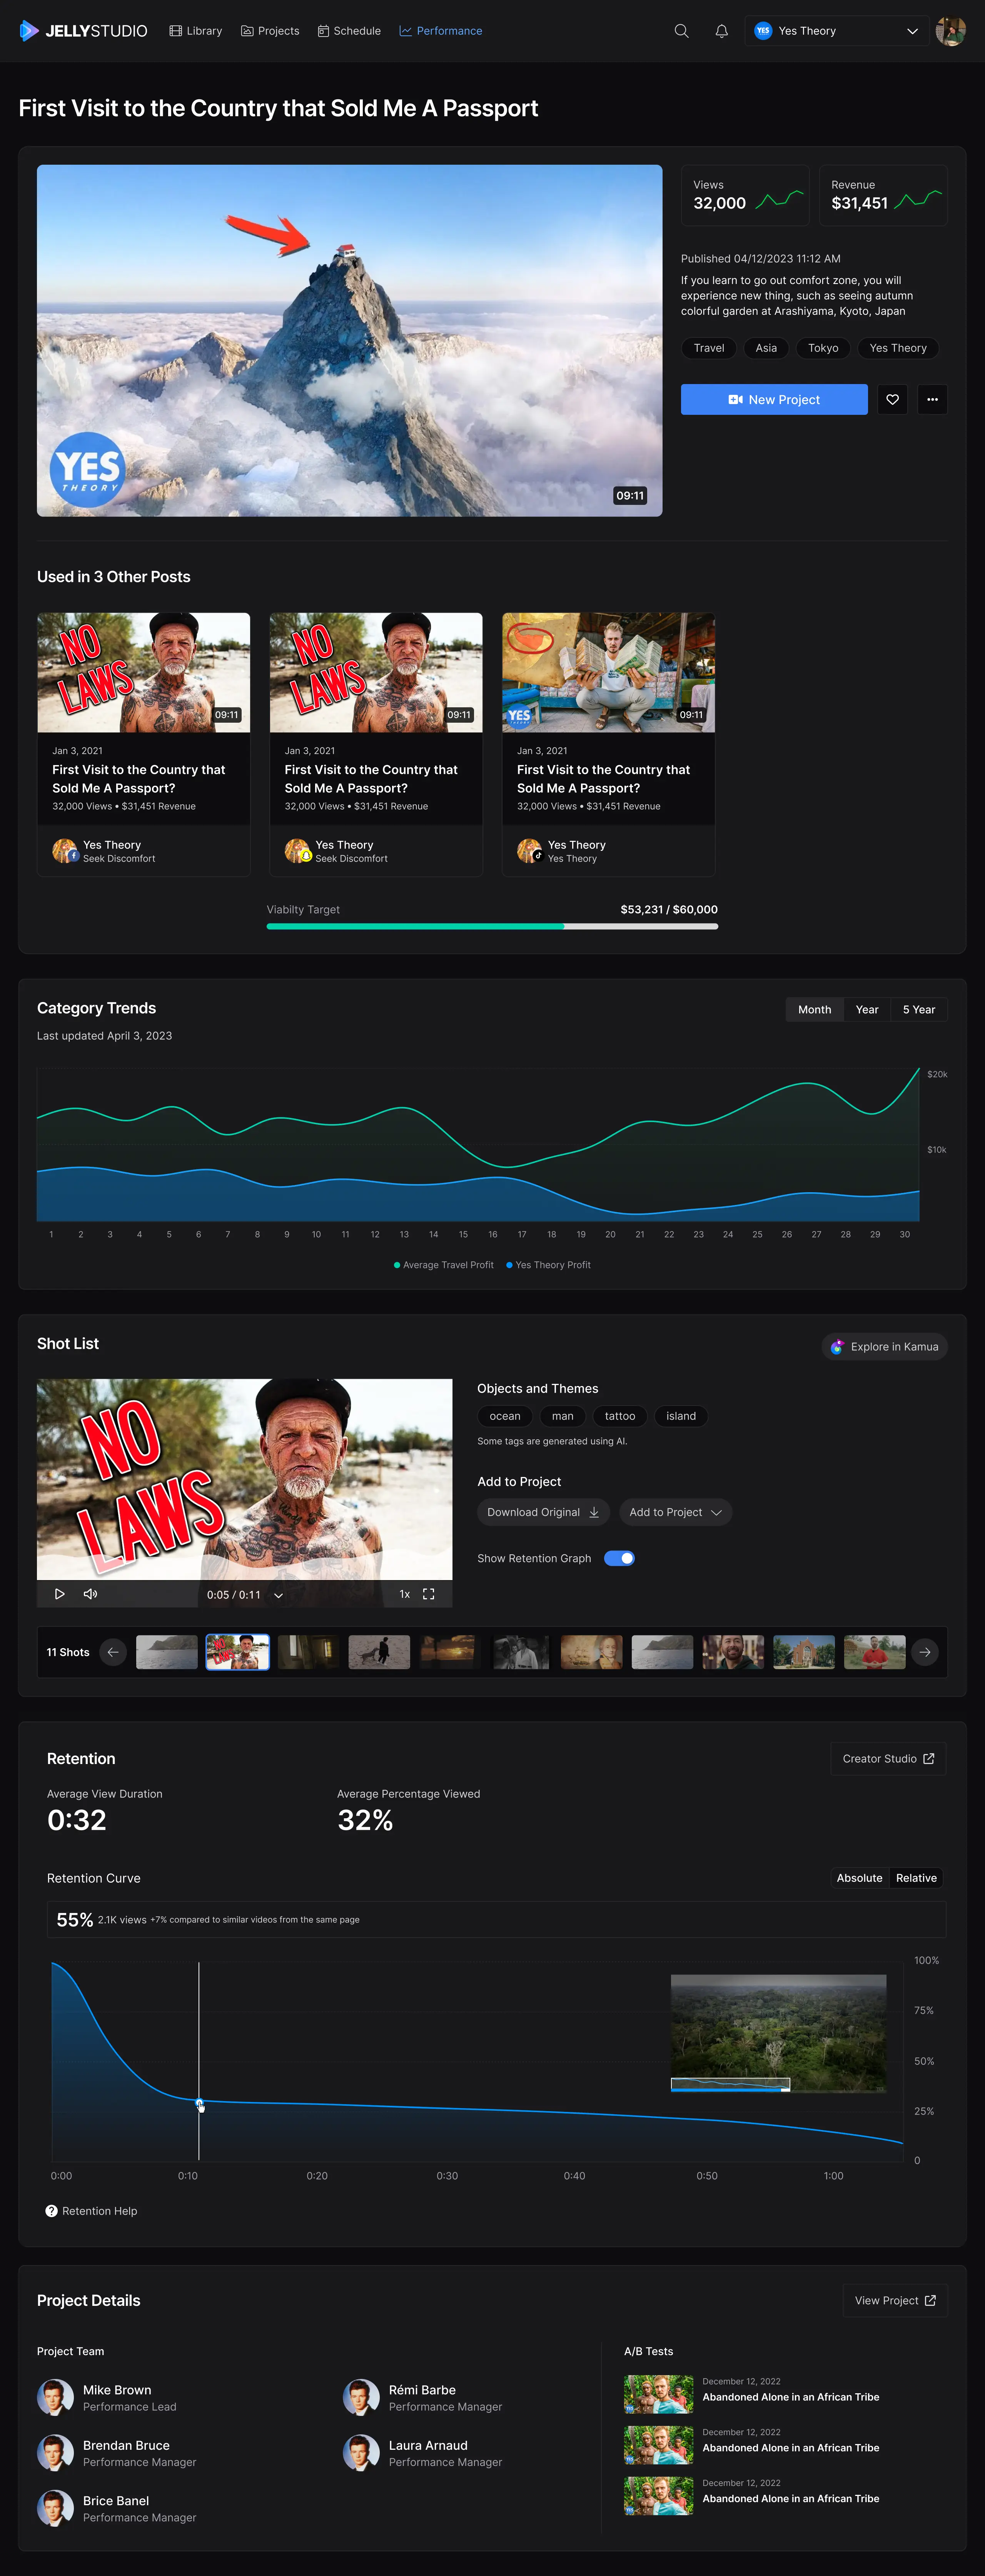Click the New Project button
This screenshot has width=985, height=2576.
[x=774, y=399]
